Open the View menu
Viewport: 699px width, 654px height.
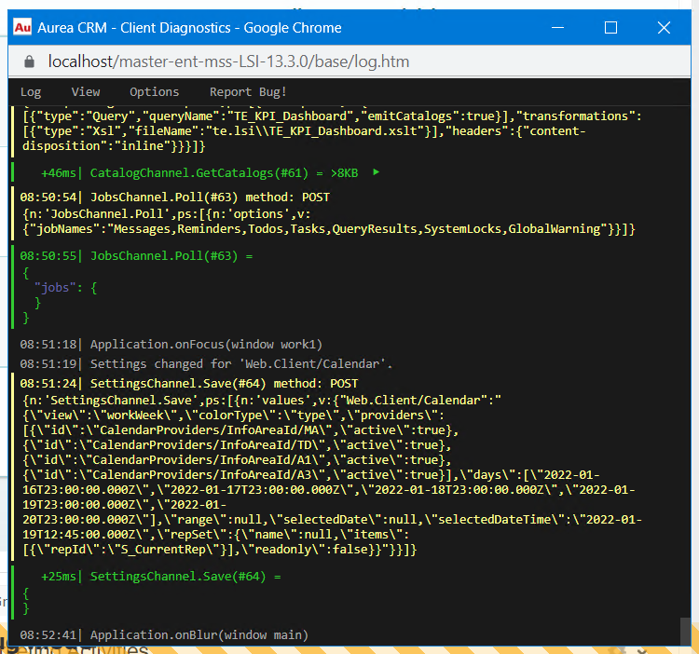86,92
